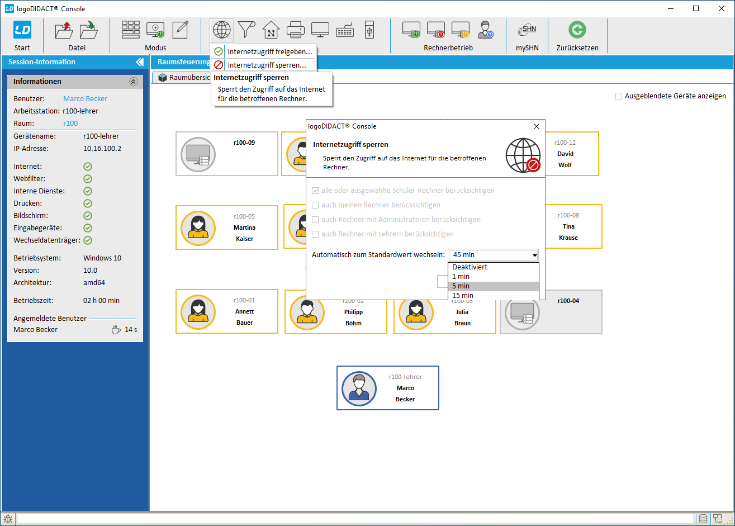Select Tina Krause's computer r100-08
Image resolution: width=735 pixels, height=526 pixels.
pos(573,226)
